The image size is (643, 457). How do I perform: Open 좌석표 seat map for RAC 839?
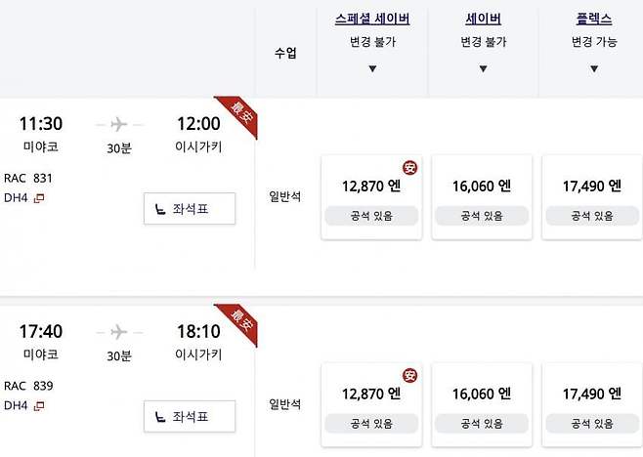click(190, 416)
